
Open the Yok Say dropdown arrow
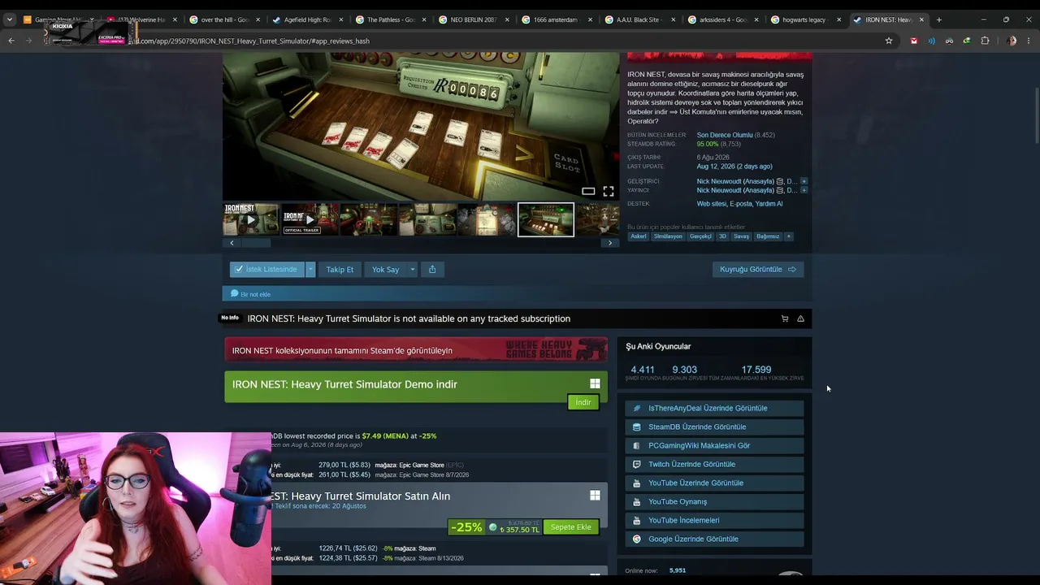[412, 269]
